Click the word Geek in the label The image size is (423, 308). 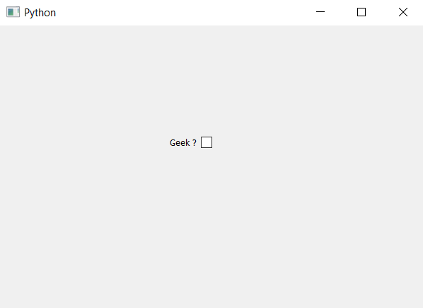(x=180, y=142)
